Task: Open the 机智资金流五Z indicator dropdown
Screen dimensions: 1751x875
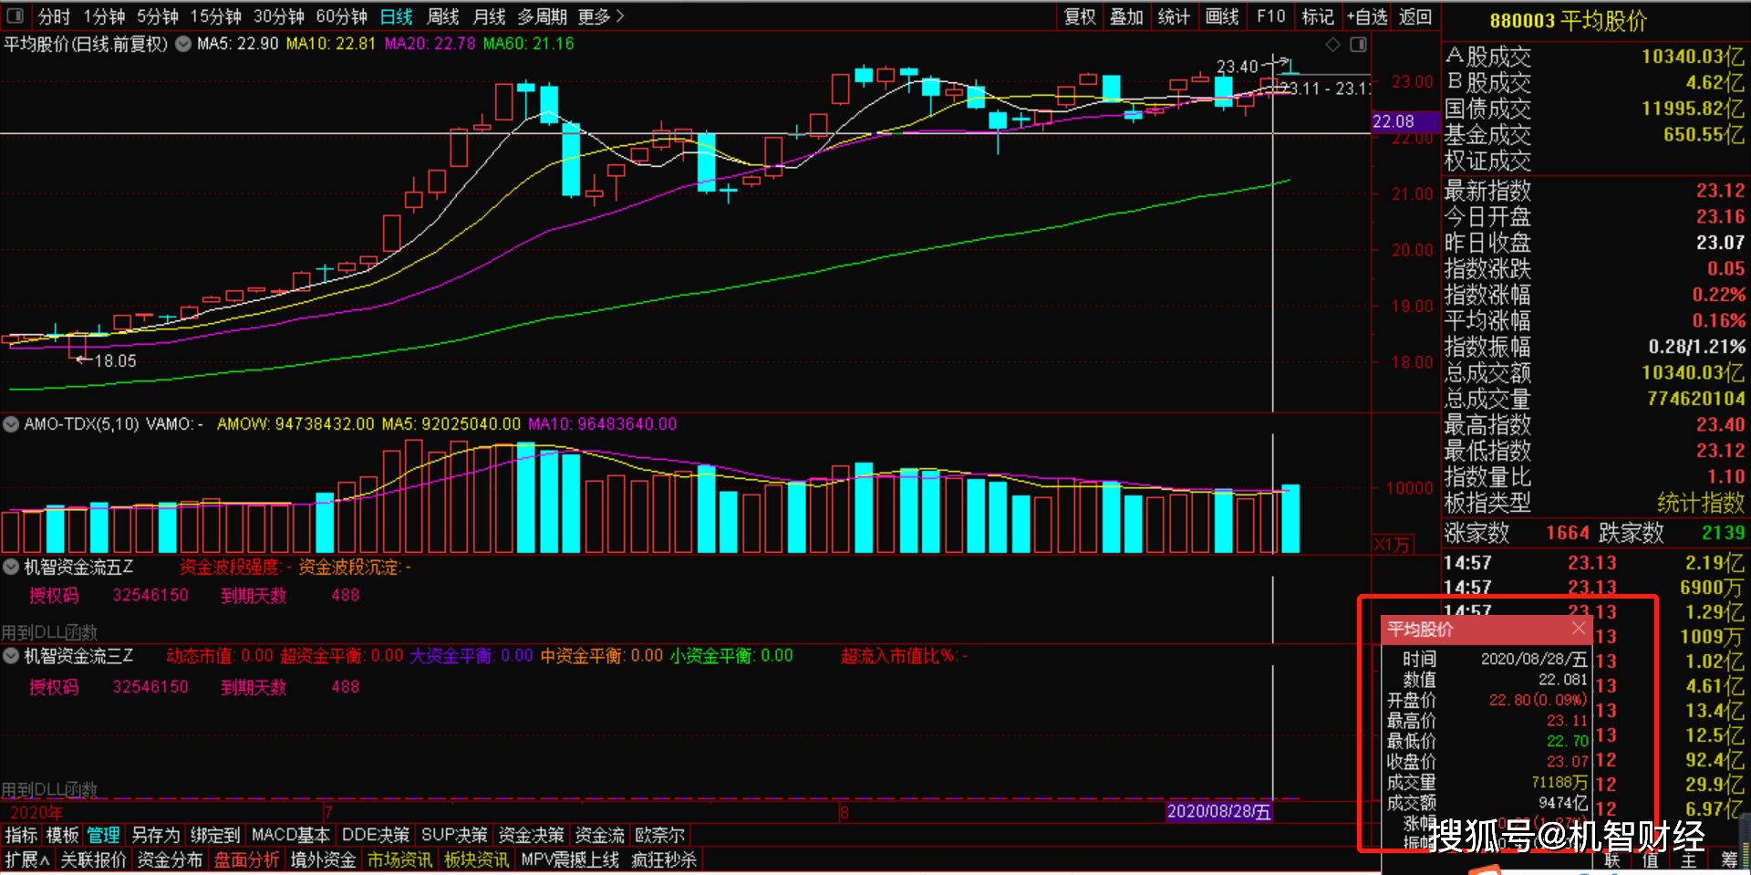Action: tap(11, 568)
